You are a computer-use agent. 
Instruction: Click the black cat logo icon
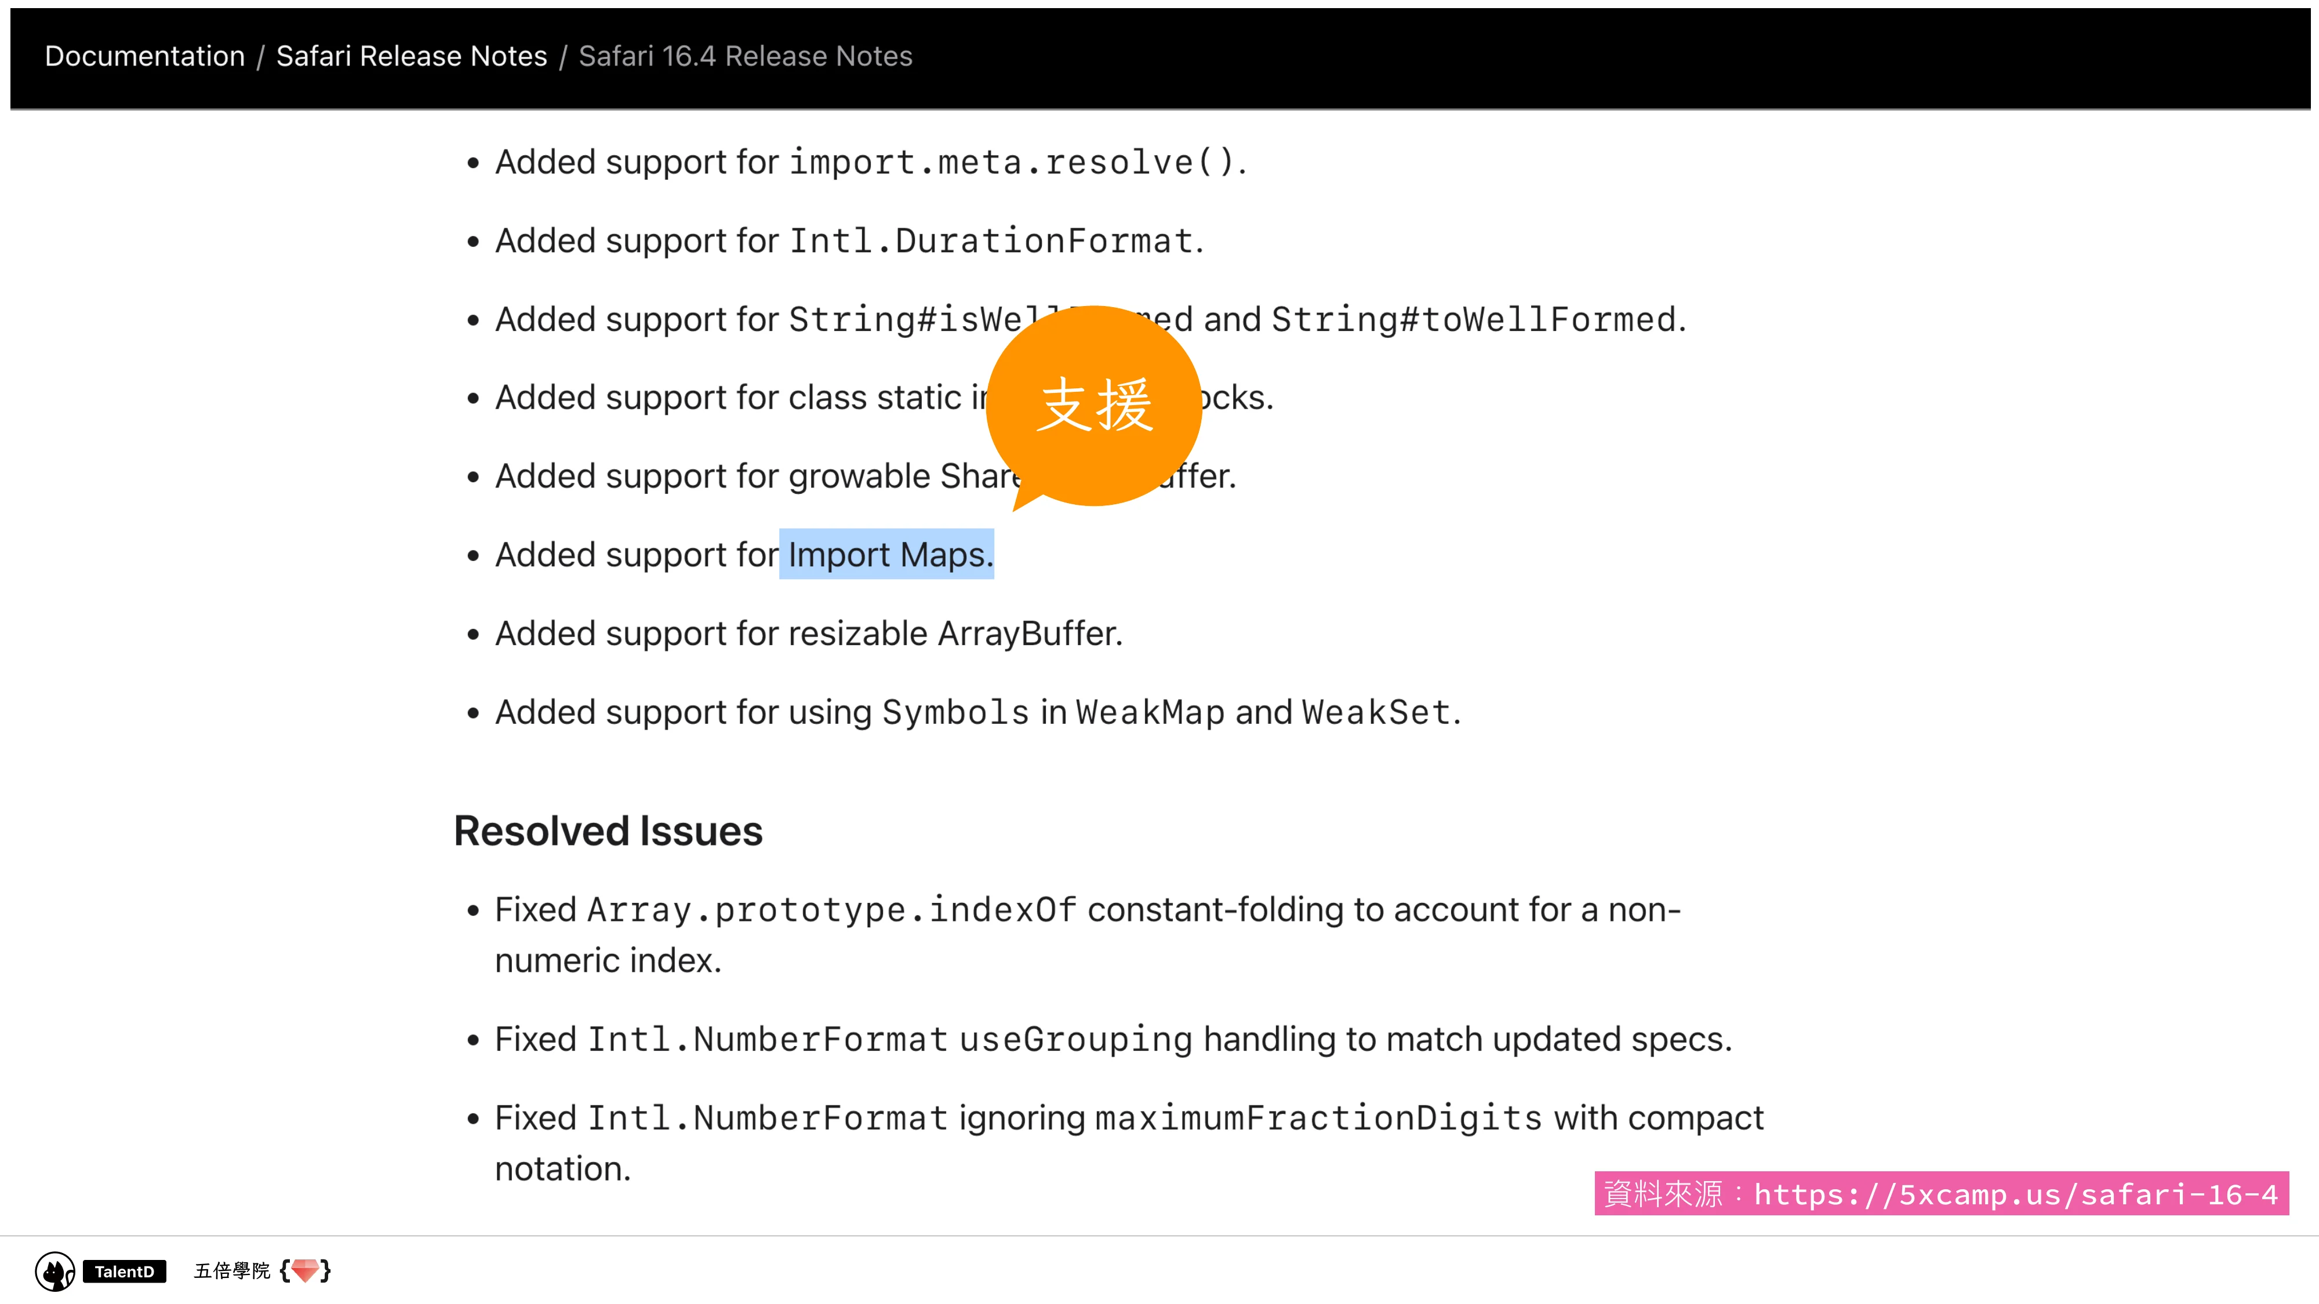[55, 1271]
